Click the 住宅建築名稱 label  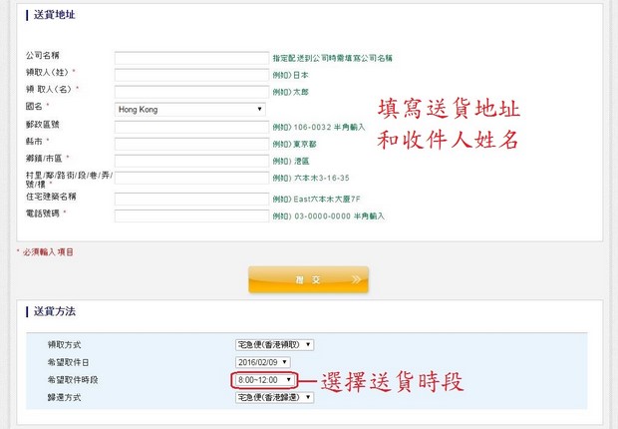pyautogui.click(x=51, y=197)
